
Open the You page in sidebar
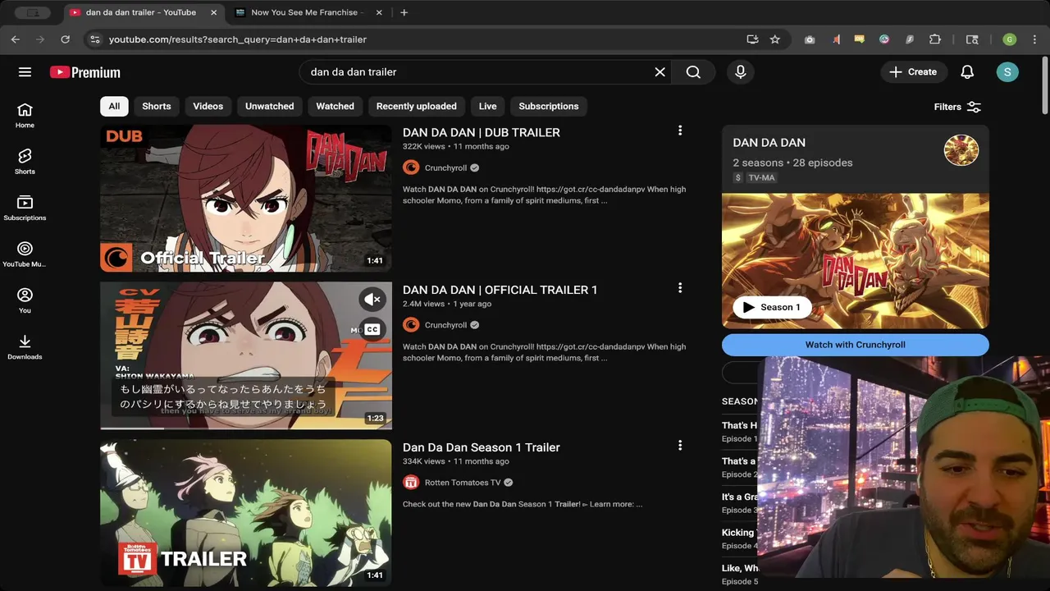25,300
